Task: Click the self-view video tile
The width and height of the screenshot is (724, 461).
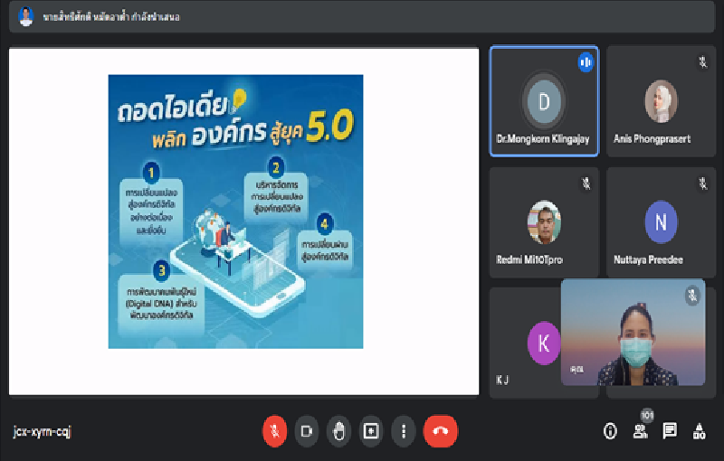Action: 633,333
